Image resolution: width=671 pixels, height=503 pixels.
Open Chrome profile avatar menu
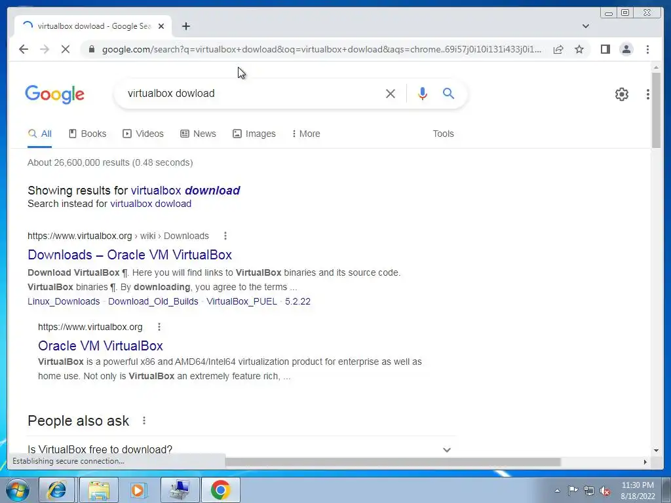point(626,49)
